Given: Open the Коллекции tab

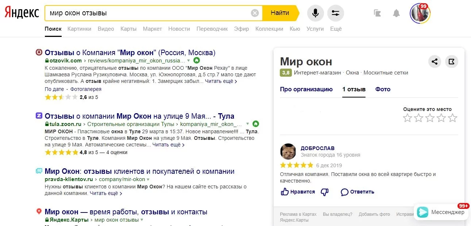Looking at the screenshot, I should point(269,29).
